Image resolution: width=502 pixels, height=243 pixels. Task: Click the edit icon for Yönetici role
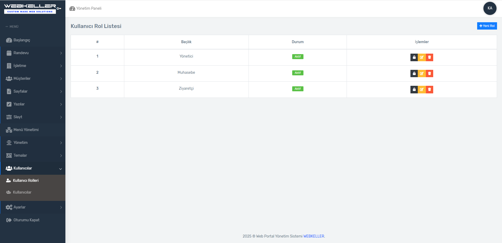click(422, 57)
